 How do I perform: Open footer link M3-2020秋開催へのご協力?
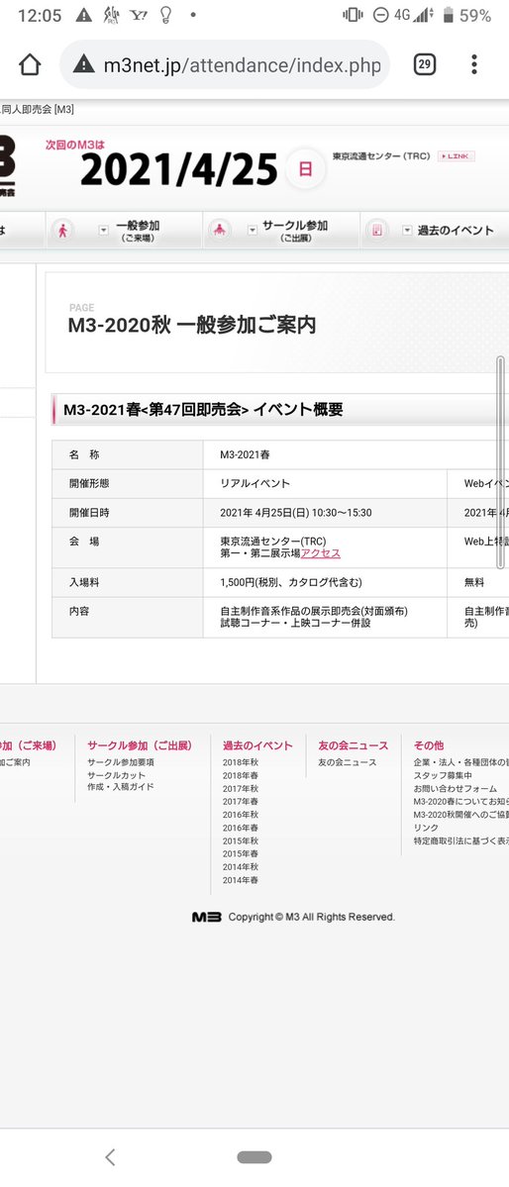[x=461, y=815]
